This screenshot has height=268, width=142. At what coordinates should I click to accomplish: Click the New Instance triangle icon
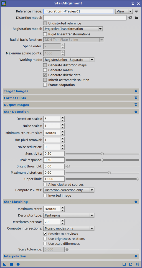[5, 264]
